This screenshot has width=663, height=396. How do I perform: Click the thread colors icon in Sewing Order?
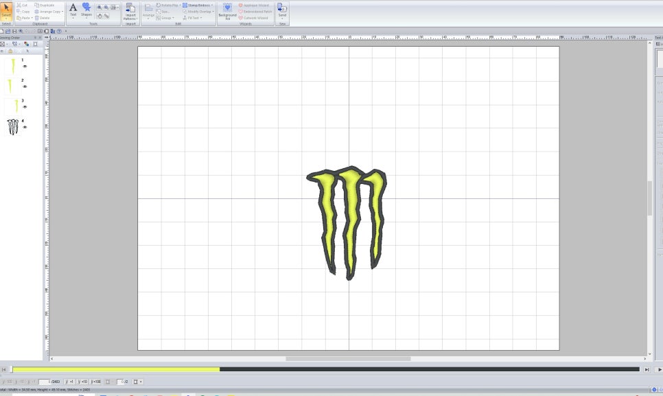27,44
